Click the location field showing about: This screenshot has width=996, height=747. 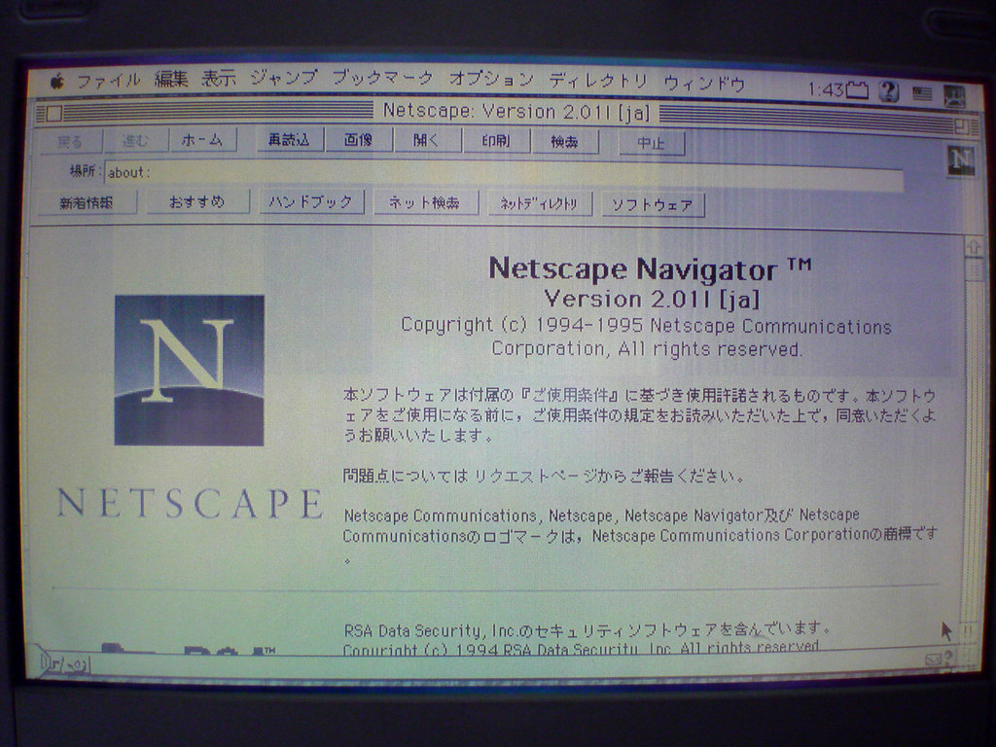[x=504, y=175]
